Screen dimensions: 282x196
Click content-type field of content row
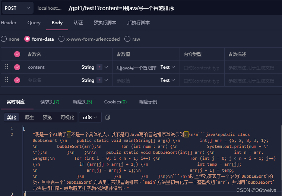coord(202,68)
